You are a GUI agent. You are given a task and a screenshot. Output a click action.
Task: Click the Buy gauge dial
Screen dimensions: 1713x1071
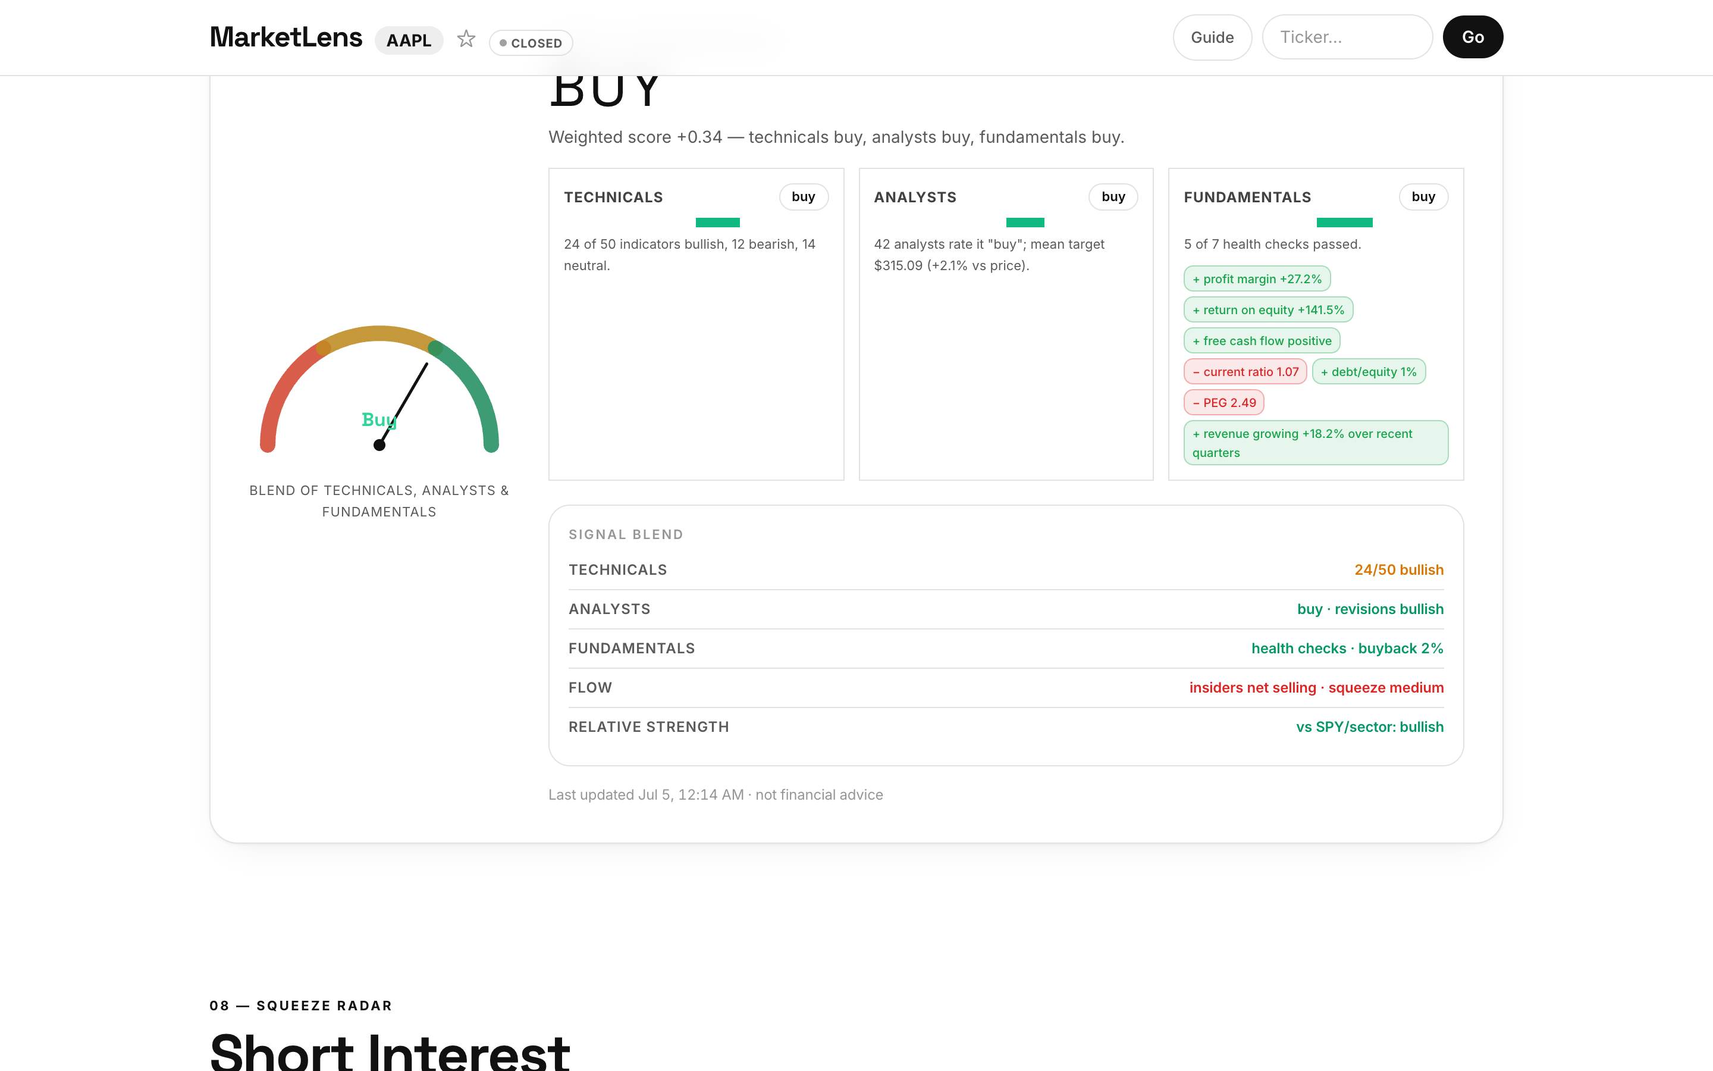379,389
